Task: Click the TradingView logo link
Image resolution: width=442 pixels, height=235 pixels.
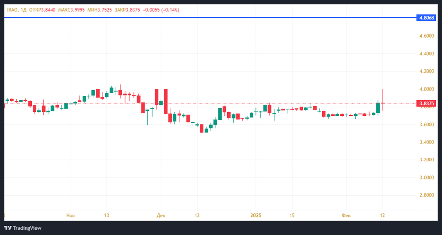Action: tap(23, 228)
